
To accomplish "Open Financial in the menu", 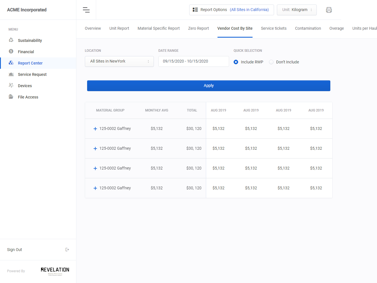I will (x=26, y=52).
